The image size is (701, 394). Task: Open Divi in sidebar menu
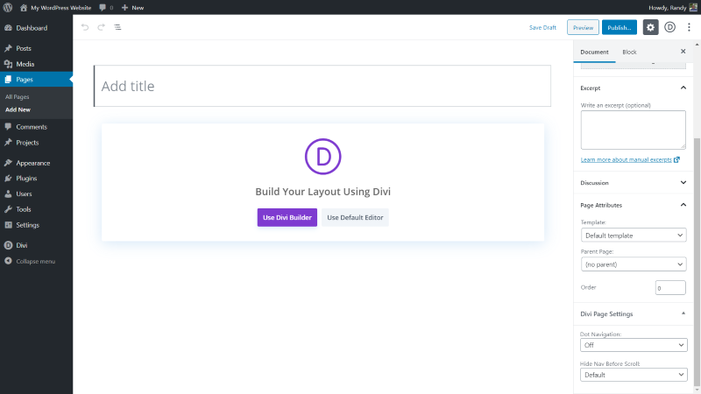(x=36, y=245)
